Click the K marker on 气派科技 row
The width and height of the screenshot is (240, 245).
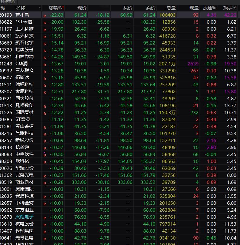(45, 134)
